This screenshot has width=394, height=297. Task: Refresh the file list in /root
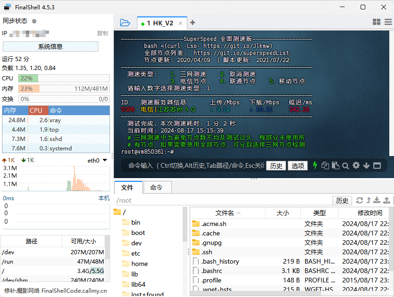click(360, 200)
